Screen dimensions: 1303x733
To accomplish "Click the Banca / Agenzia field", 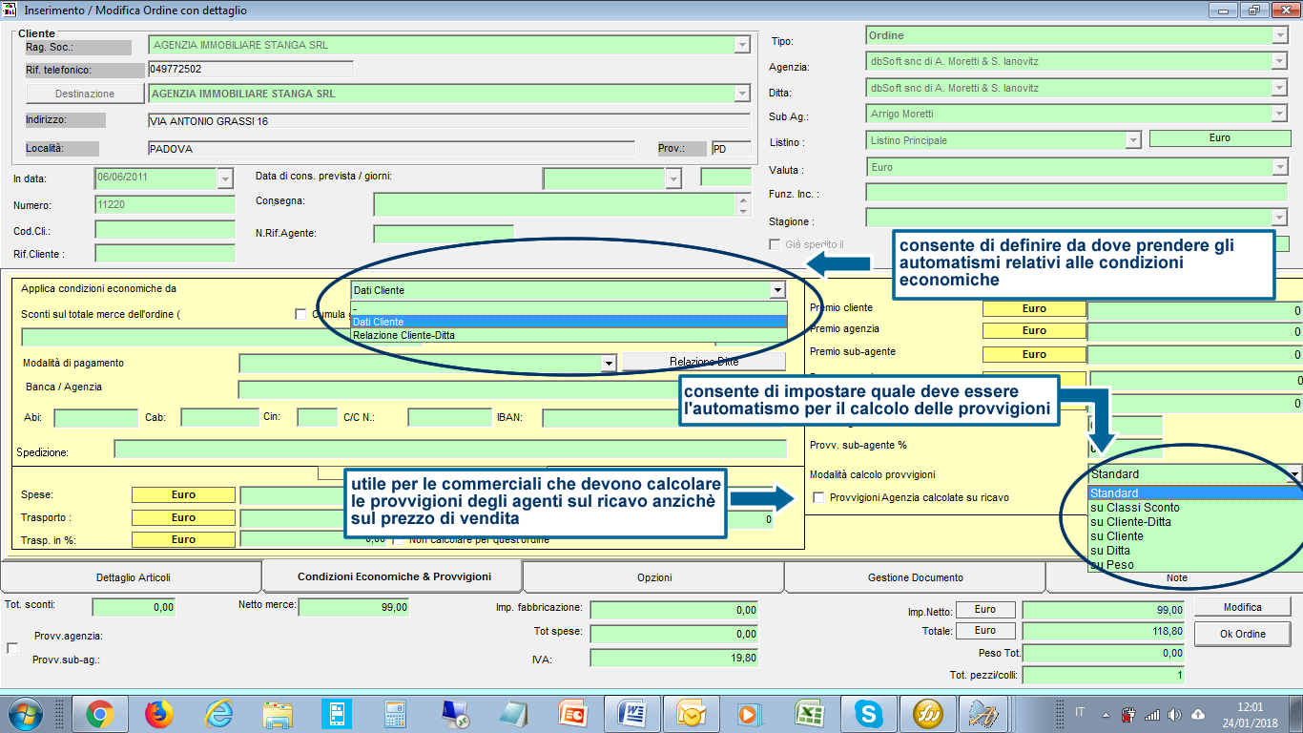I will (x=512, y=388).
